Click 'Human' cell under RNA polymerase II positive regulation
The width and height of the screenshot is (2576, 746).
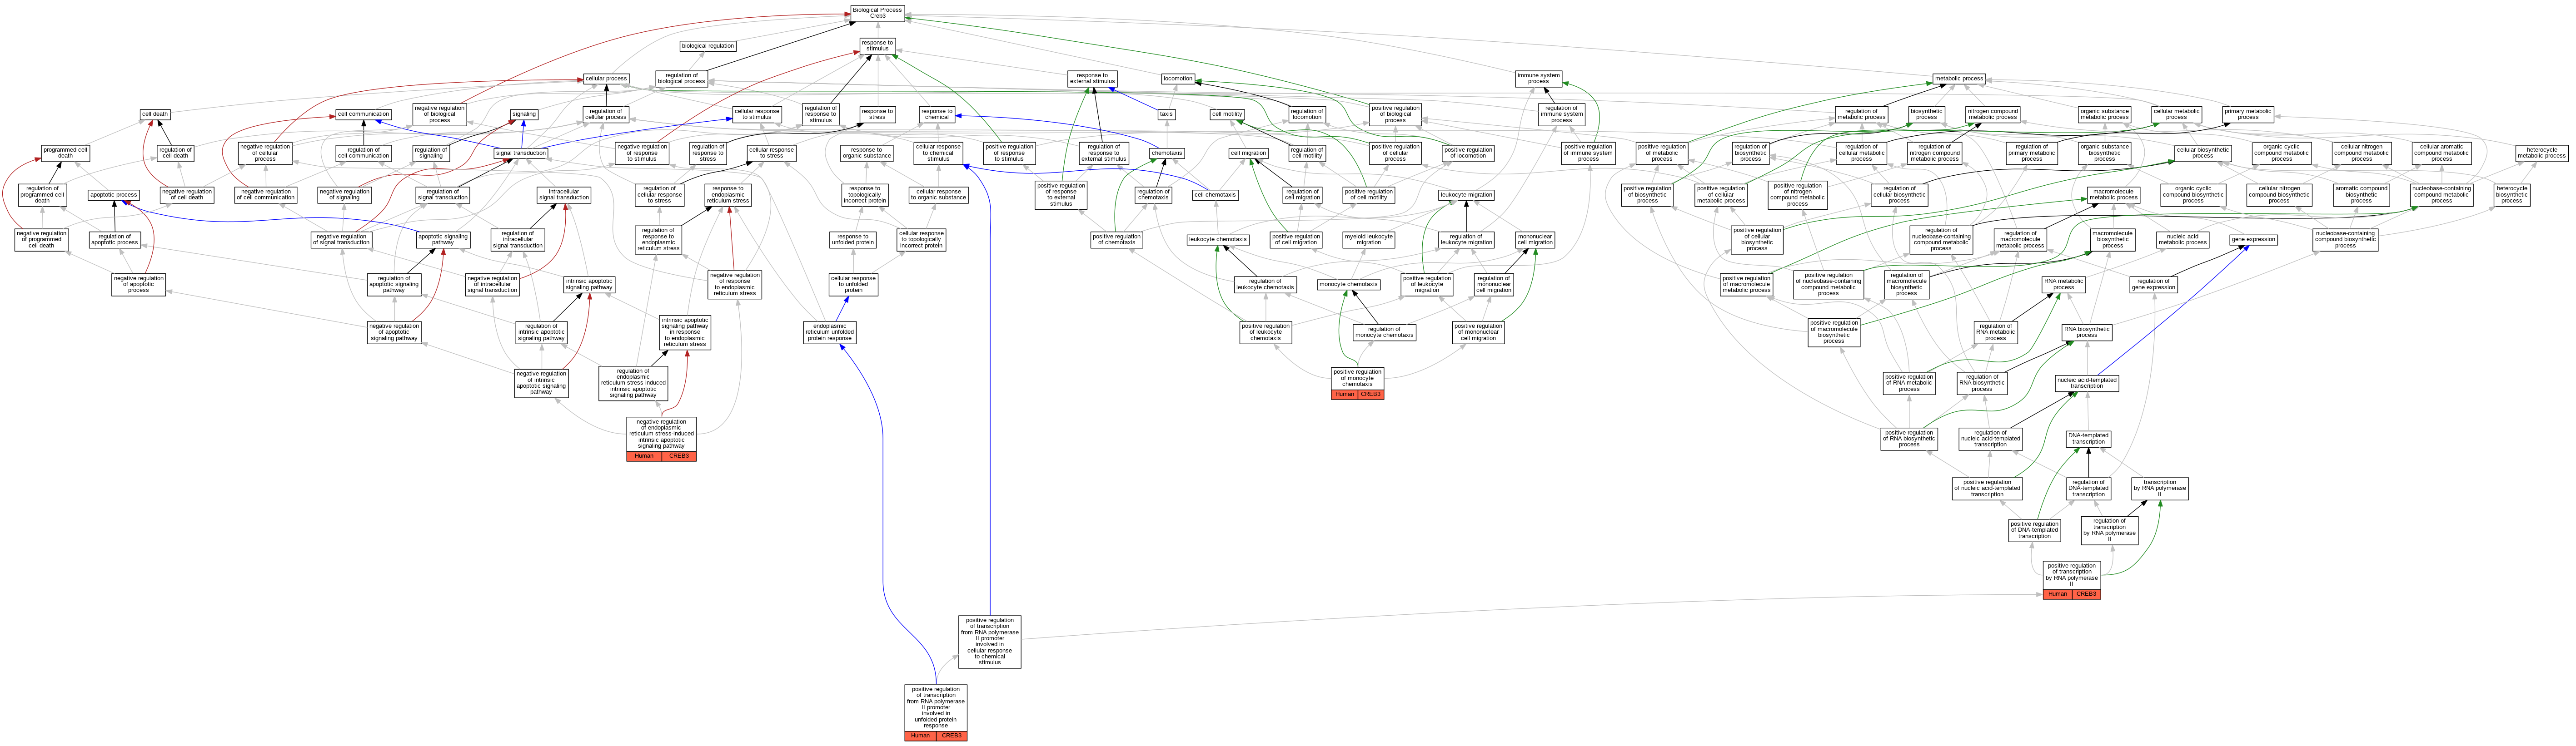(2057, 594)
